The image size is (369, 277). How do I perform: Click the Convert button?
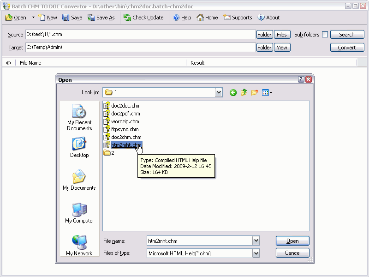347,48
